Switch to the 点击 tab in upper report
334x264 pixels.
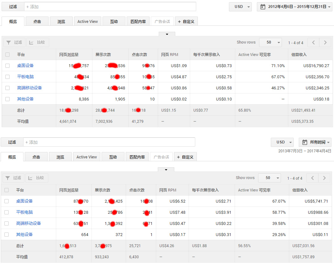[x=37, y=21]
